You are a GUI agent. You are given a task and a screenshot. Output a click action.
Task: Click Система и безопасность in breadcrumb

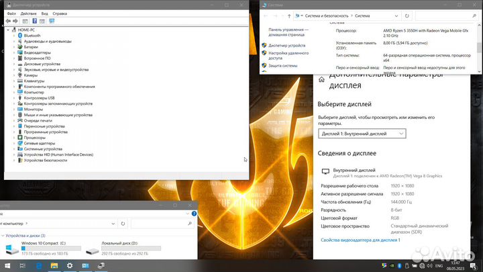click(x=327, y=15)
